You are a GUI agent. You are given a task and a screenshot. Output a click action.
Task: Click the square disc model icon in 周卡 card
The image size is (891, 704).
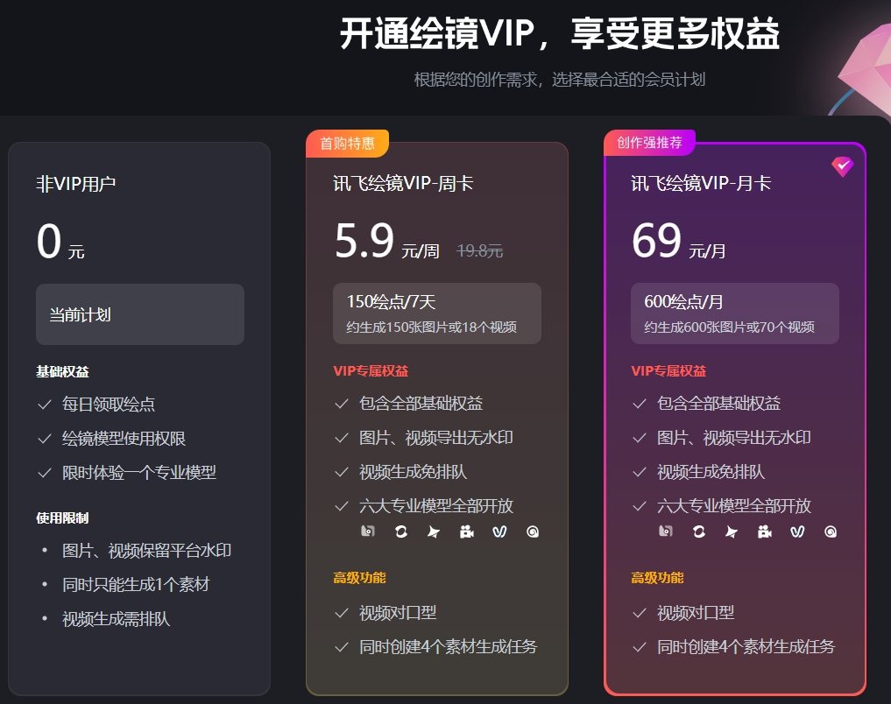(368, 532)
